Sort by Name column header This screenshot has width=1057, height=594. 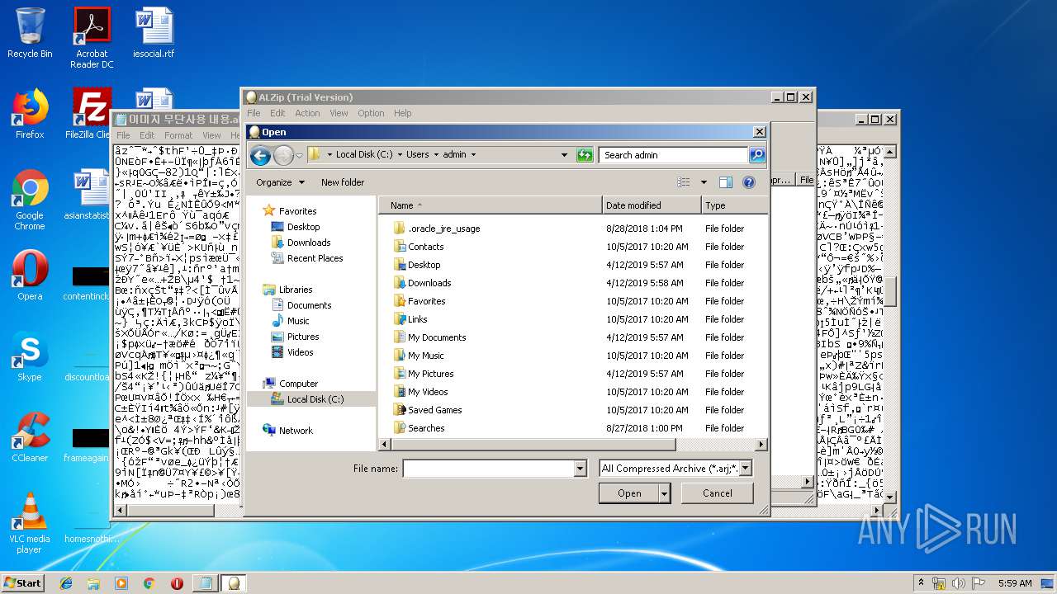(491, 205)
